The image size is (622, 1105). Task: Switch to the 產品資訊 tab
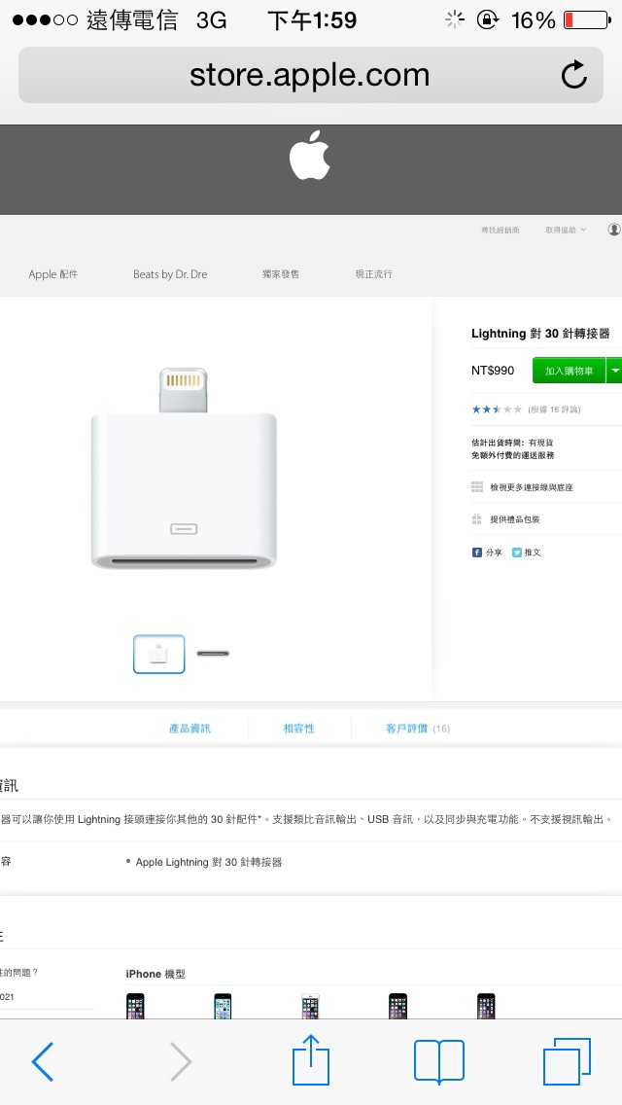click(190, 728)
